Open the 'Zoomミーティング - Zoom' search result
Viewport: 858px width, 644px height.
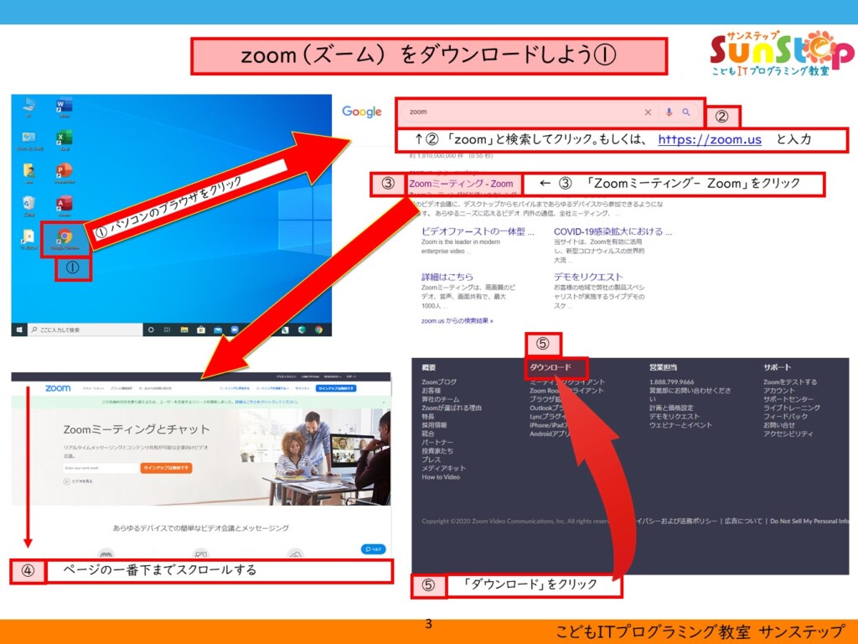point(462,184)
